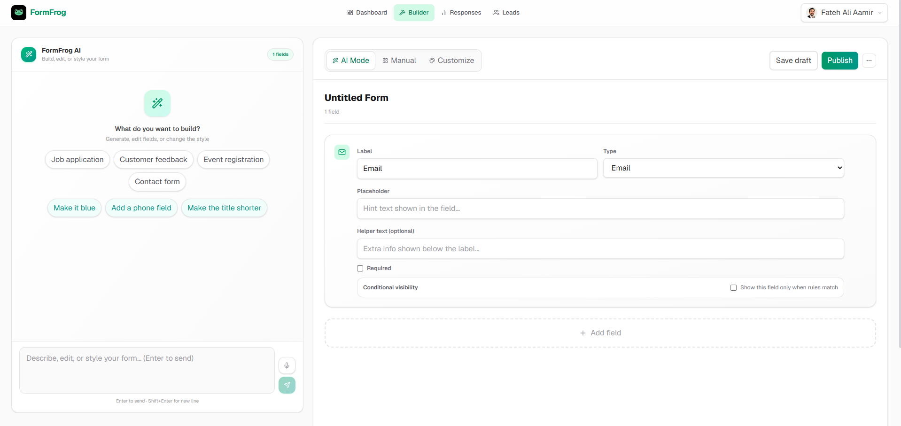901x426 pixels.
Task: Select the 'Add a phone field' suggestion
Action: coord(141,208)
